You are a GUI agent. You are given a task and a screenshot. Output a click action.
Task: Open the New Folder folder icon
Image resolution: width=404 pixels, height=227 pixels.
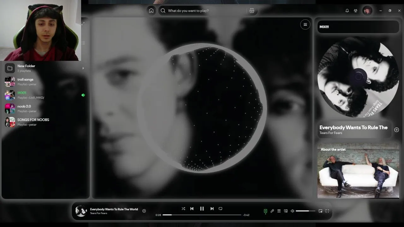pos(10,68)
